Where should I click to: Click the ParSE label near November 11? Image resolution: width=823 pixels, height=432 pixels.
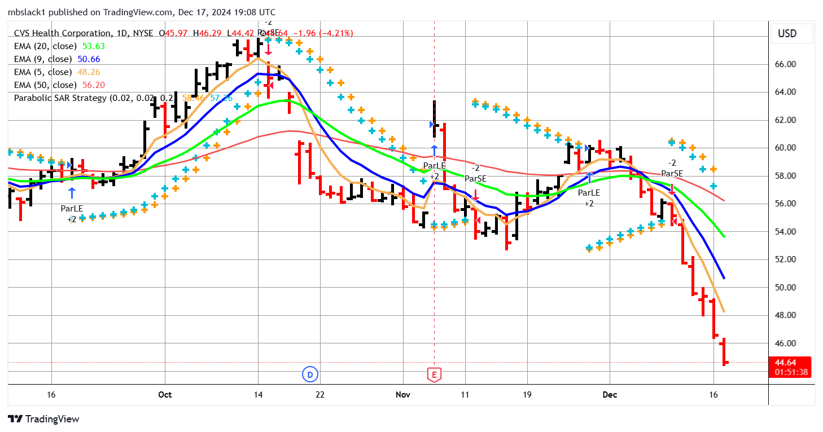[x=476, y=179]
